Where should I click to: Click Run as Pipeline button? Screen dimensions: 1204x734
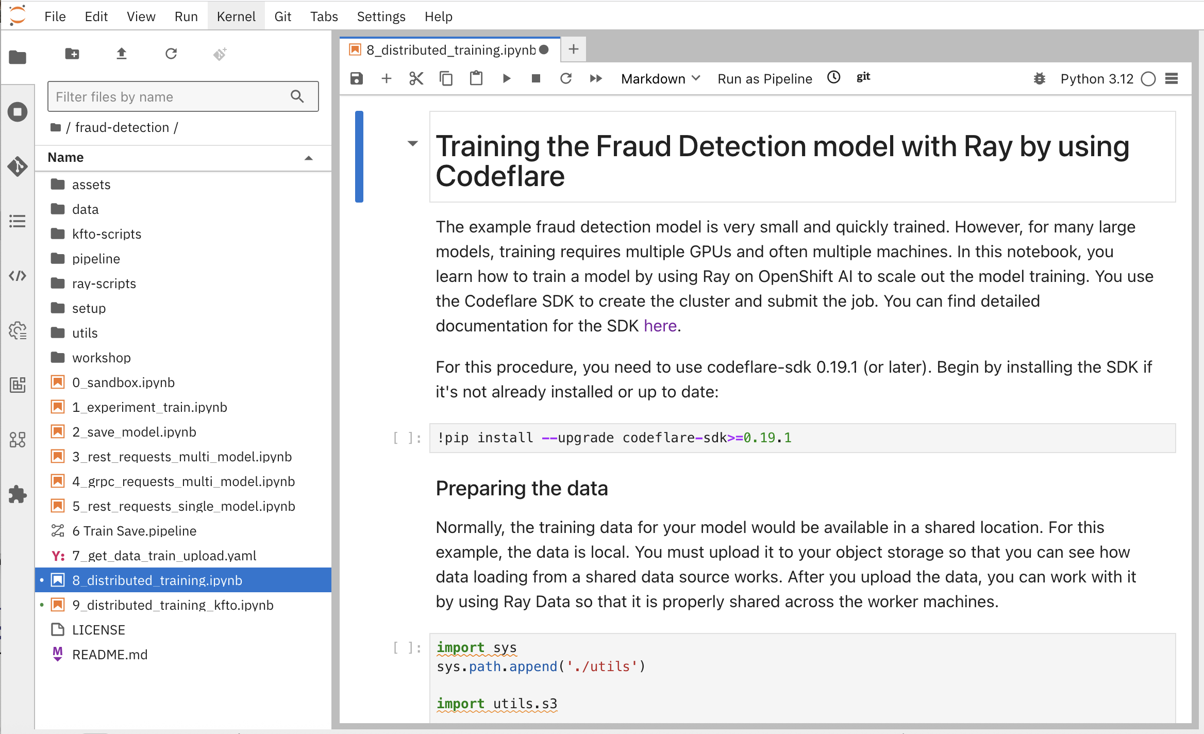[x=765, y=79]
